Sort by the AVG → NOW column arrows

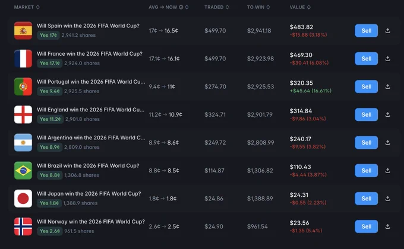(x=187, y=7)
